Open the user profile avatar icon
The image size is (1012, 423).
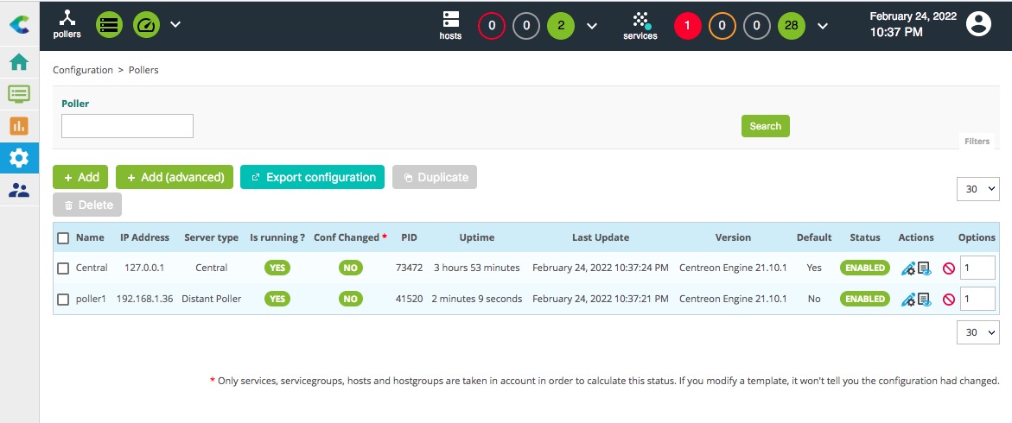pos(978,24)
